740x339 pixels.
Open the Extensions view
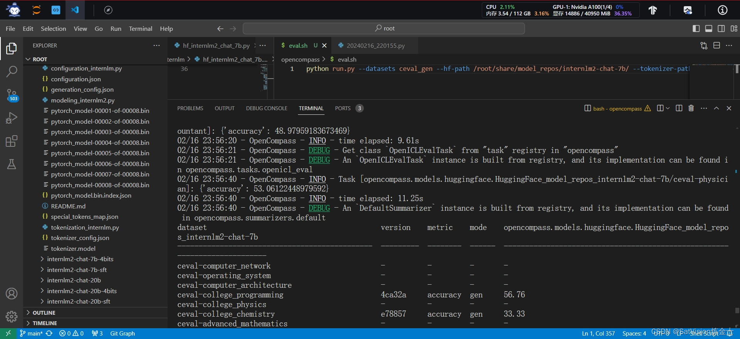[x=12, y=141]
